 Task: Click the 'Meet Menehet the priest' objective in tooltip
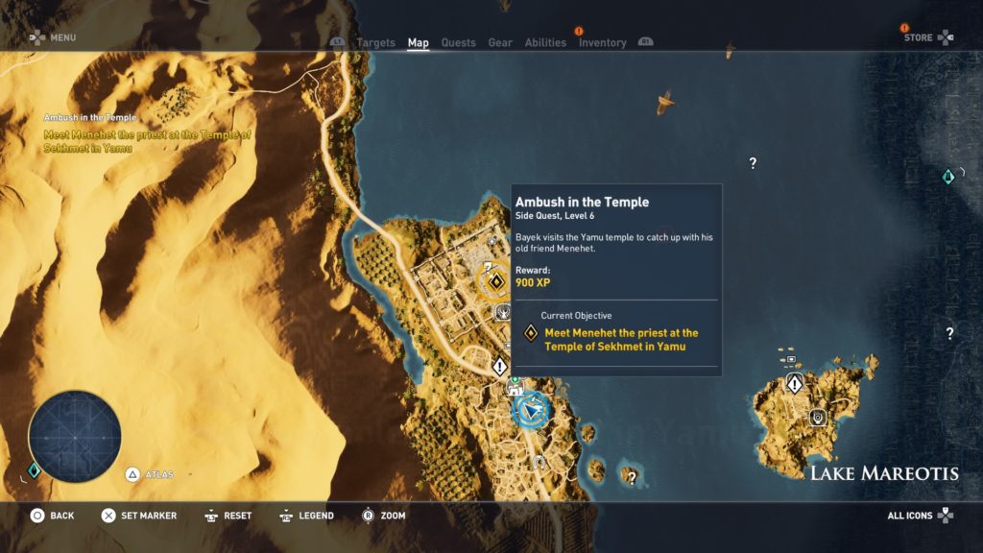click(x=621, y=340)
